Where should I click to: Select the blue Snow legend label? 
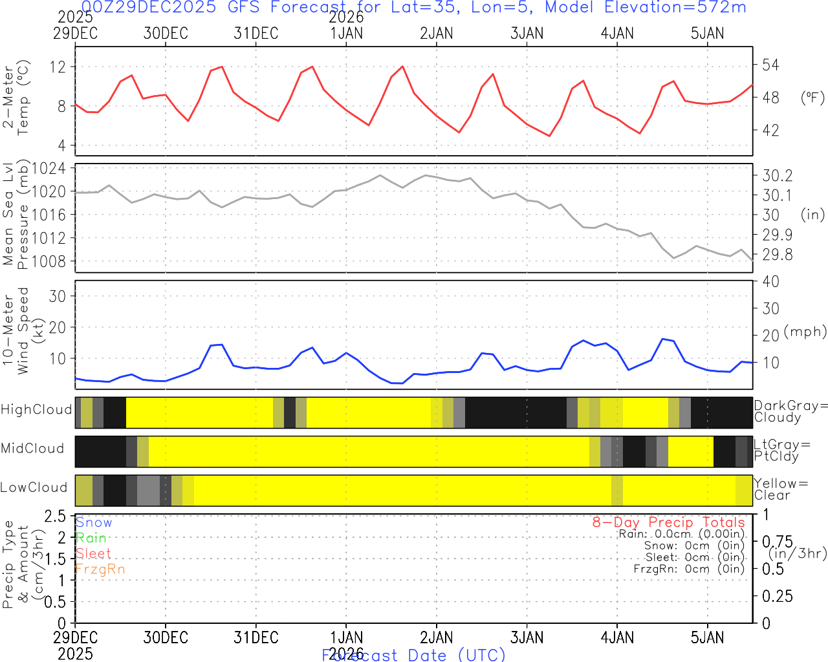pyautogui.click(x=94, y=522)
